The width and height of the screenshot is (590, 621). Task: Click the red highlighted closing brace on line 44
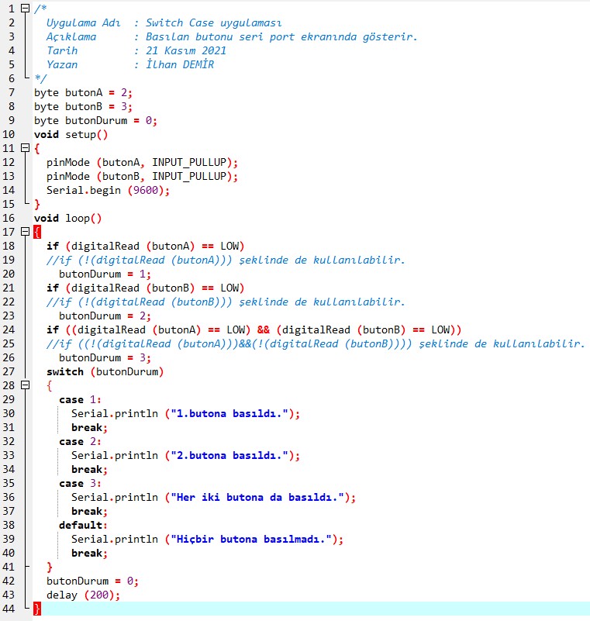37,609
